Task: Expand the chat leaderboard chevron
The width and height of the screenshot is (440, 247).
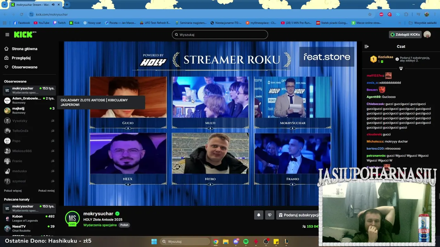Action: point(401,69)
